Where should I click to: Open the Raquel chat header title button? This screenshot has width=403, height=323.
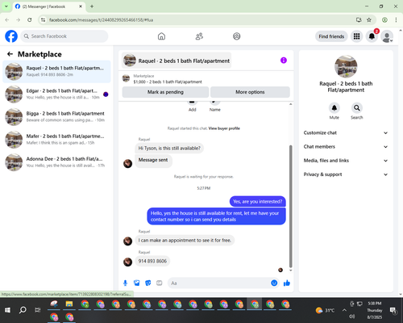click(177, 61)
